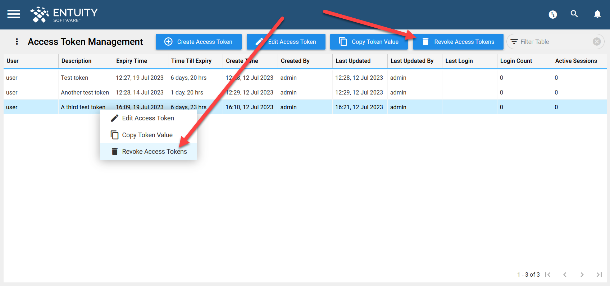Open the hamburger main menu
This screenshot has height=286, width=610.
(x=14, y=14)
